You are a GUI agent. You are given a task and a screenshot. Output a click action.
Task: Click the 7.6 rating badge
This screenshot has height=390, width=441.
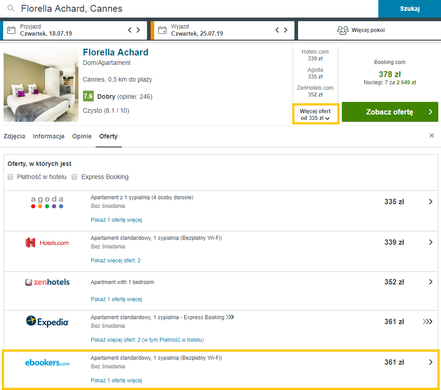click(88, 96)
